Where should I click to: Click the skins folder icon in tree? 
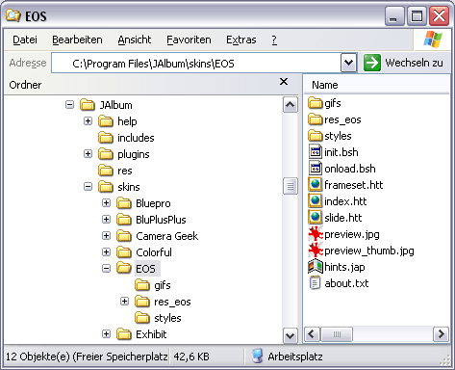106,187
